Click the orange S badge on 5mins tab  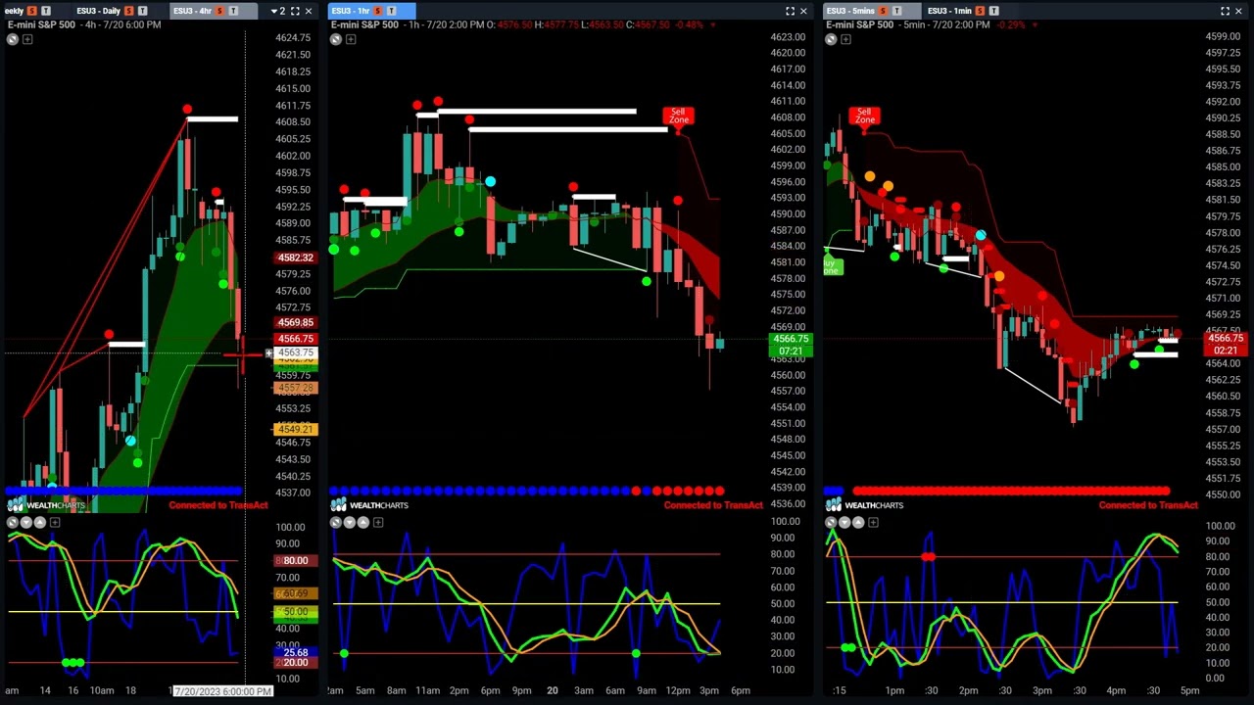tap(883, 11)
